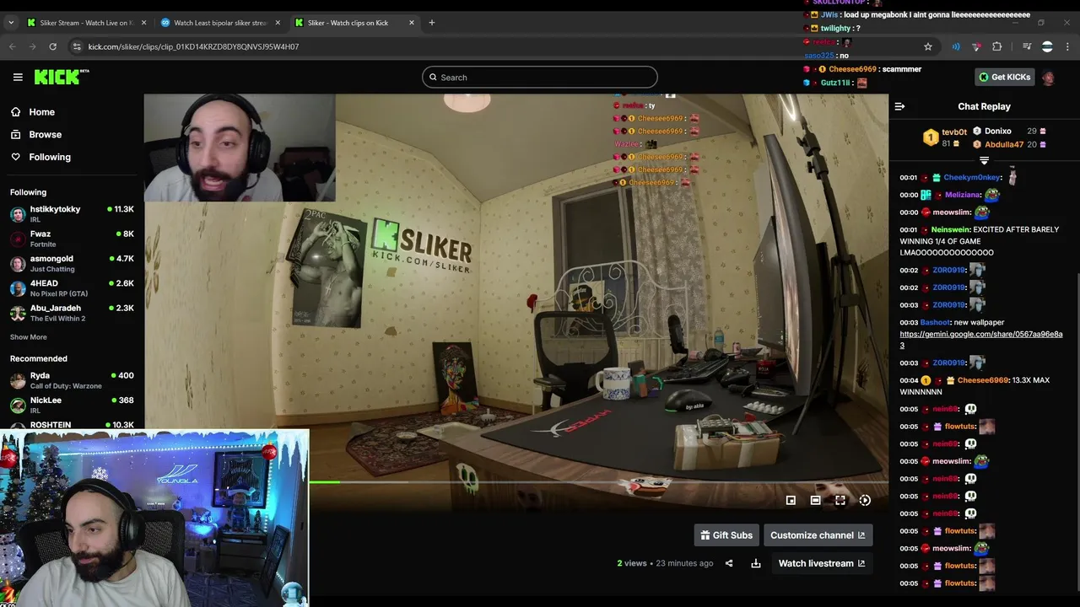Open 4HEAD channel in Following list
Viewport: 1080px width, 607px height.
coord(72,287)
